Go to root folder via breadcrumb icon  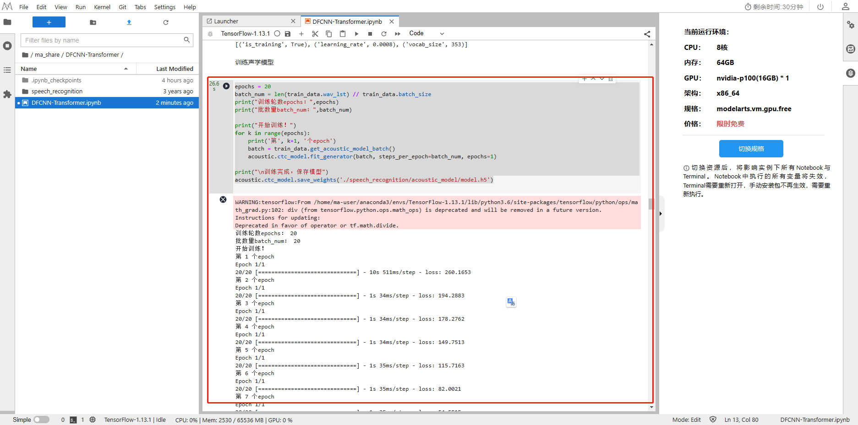pos(25,55)
